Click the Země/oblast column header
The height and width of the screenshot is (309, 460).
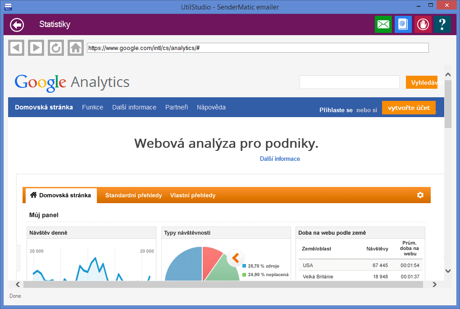click(x=317, y=249)
